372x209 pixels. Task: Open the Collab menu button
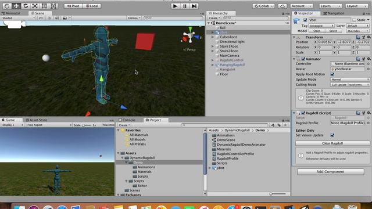click(263, 6)
